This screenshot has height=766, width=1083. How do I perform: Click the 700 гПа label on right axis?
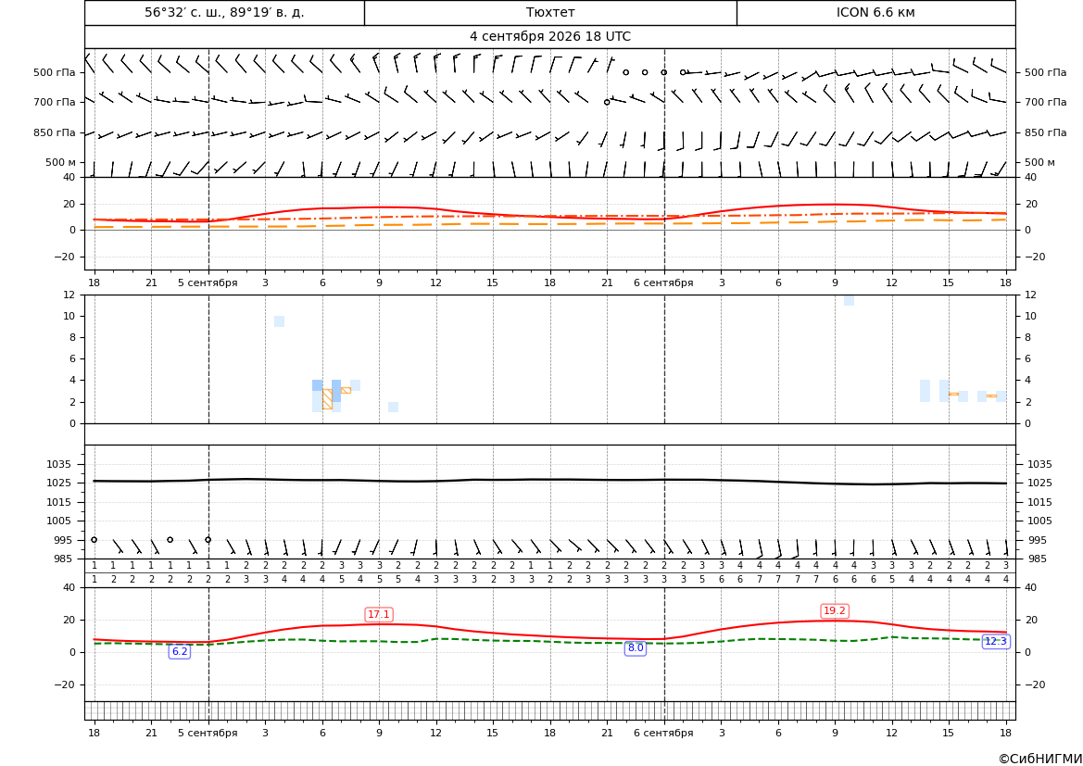[x=1046, y=102]
